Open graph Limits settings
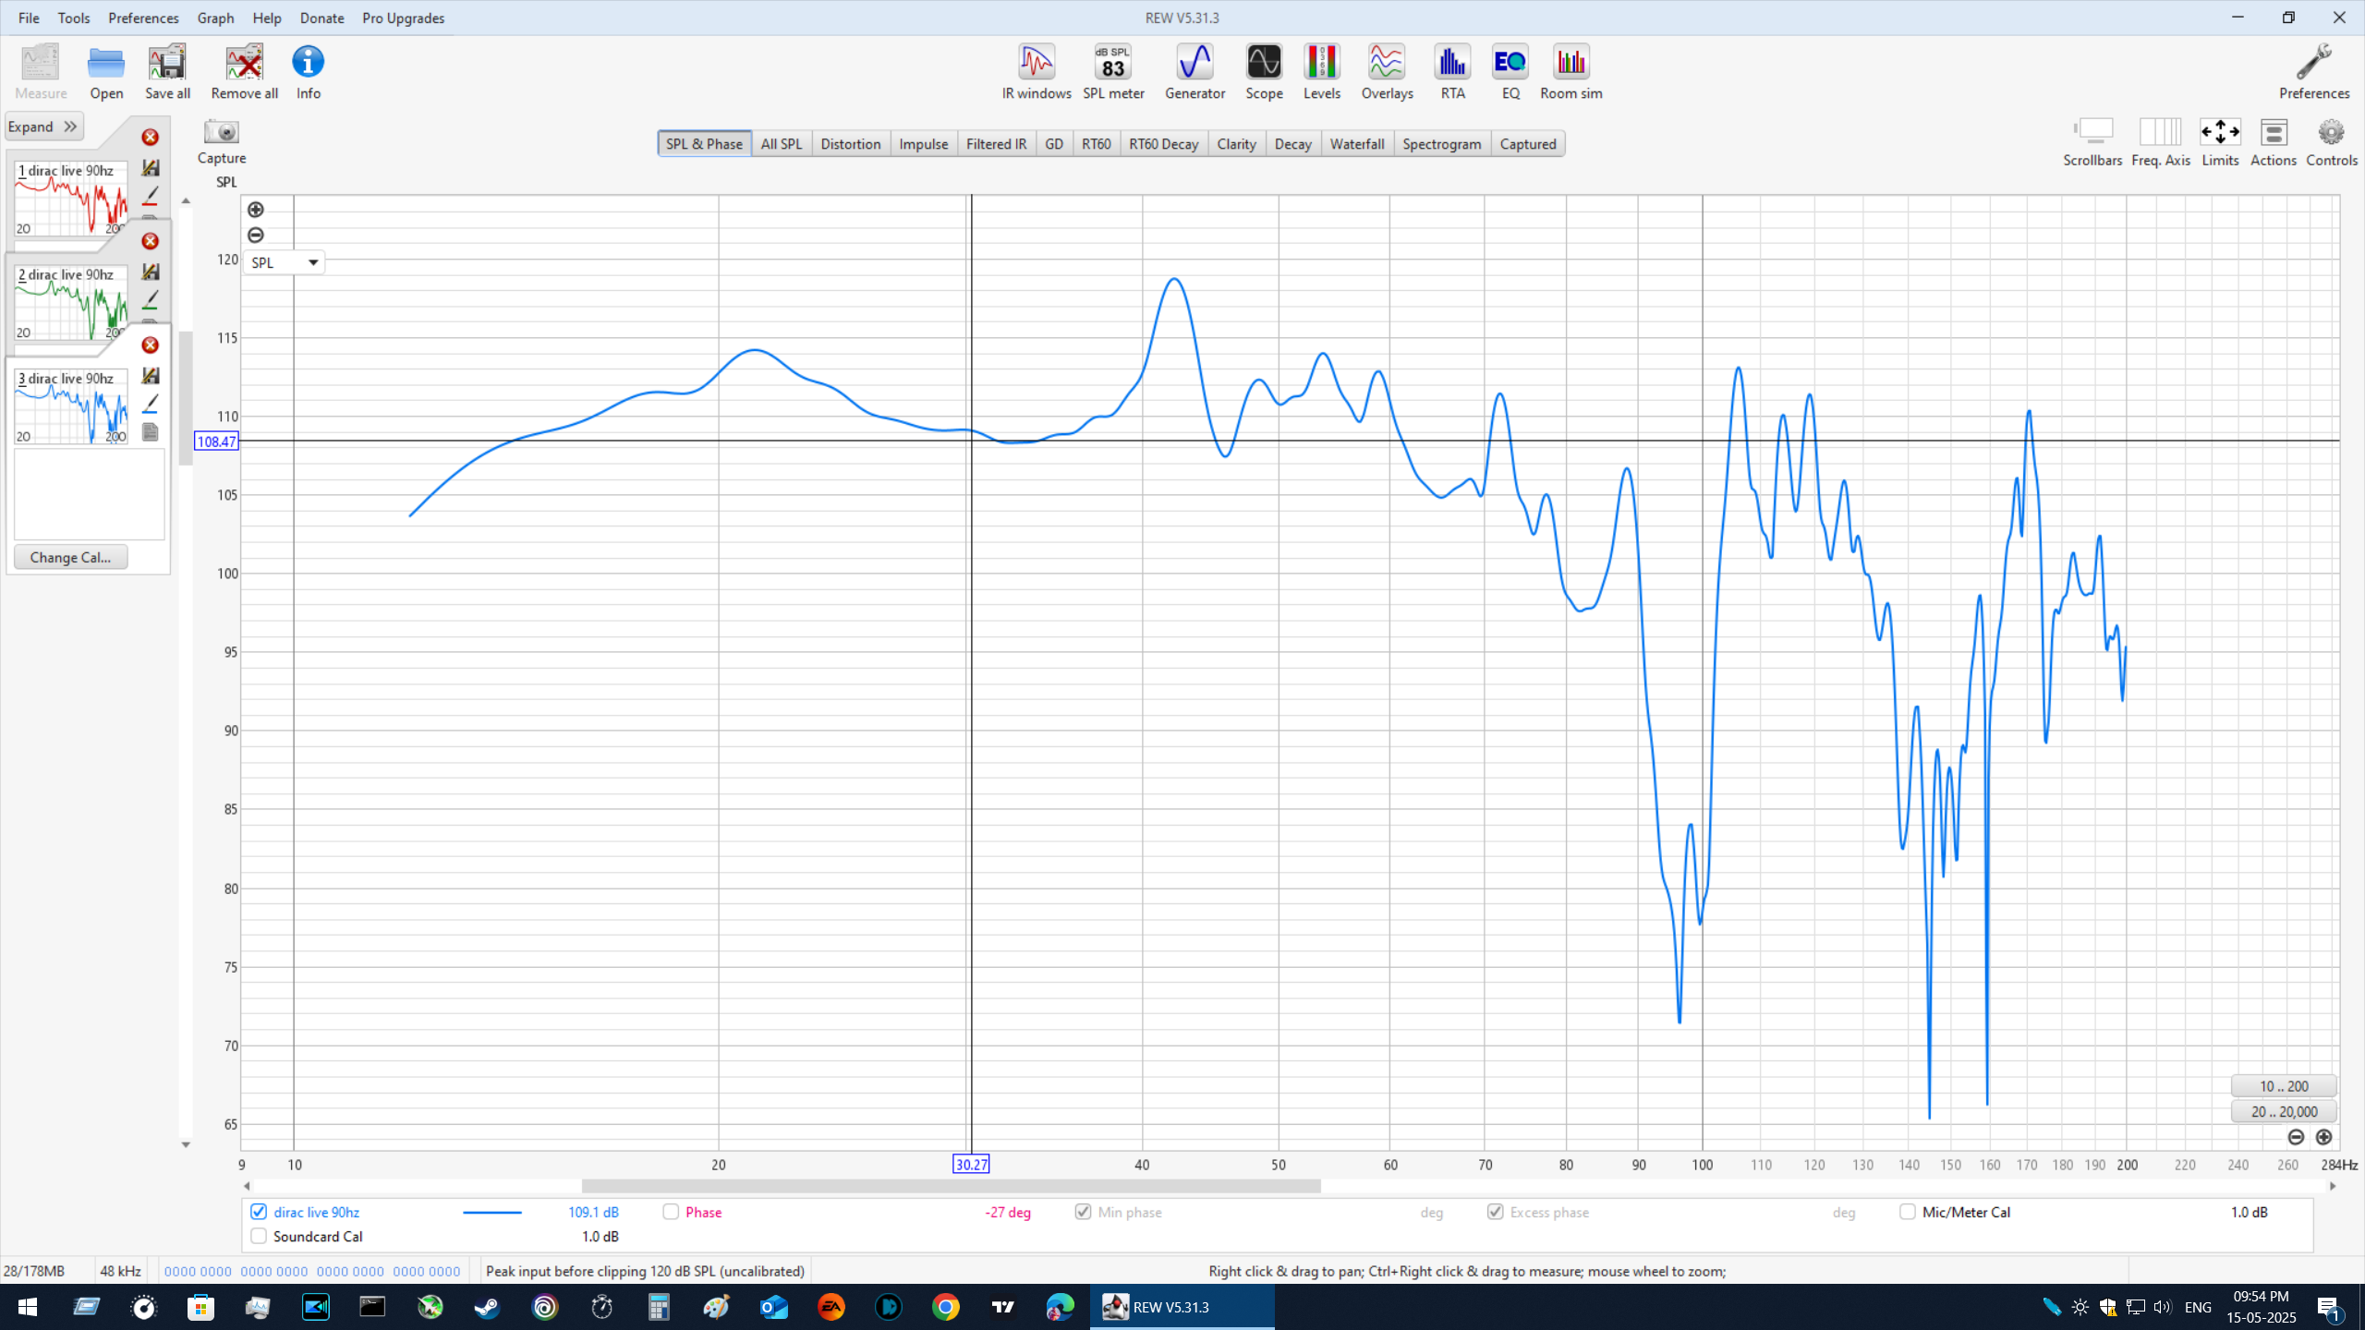The image size is (2365, 1330). pos(2220,142)
